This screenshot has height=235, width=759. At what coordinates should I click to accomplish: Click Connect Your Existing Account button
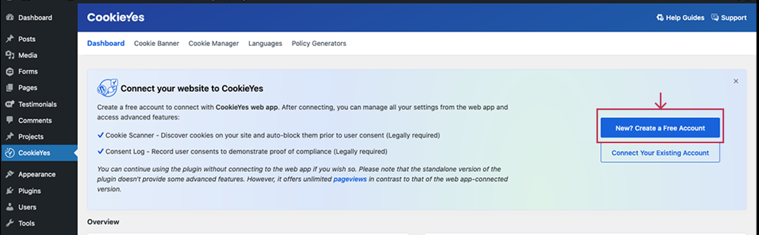[x=660, y=153]
